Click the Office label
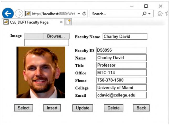The height and width of the screenshot is (125, 170). coord(81,73)
